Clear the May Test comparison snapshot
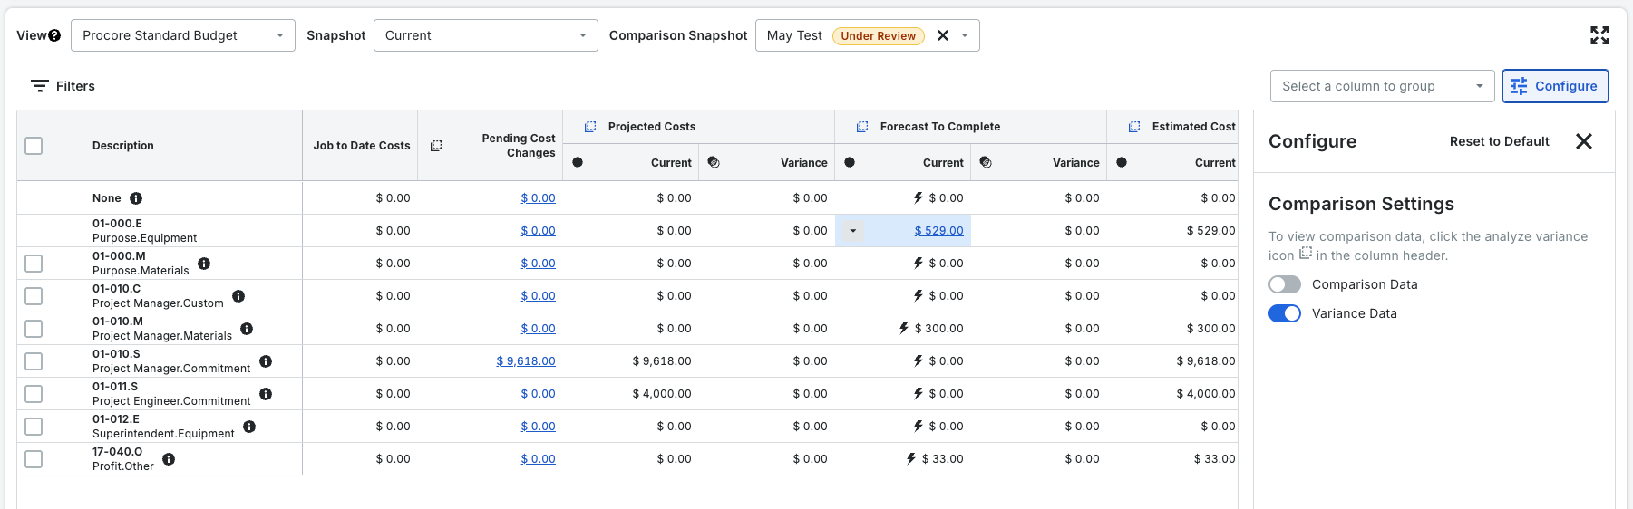The width and height of the screenshot is (1633, 509). [943, 35]
